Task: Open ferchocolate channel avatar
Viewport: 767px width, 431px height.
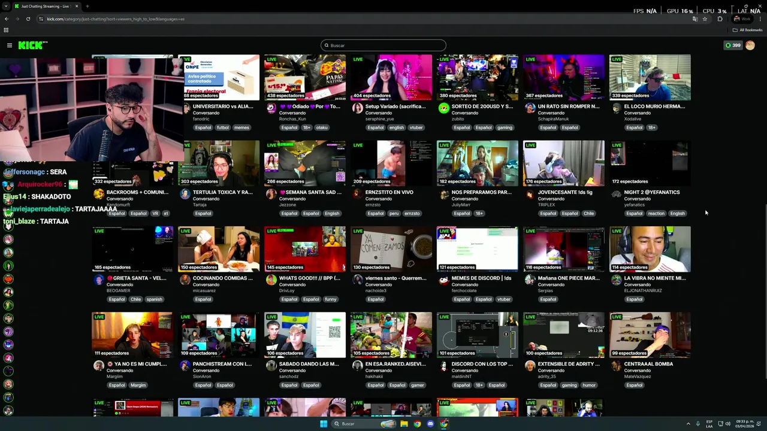Action: point(444,280)
